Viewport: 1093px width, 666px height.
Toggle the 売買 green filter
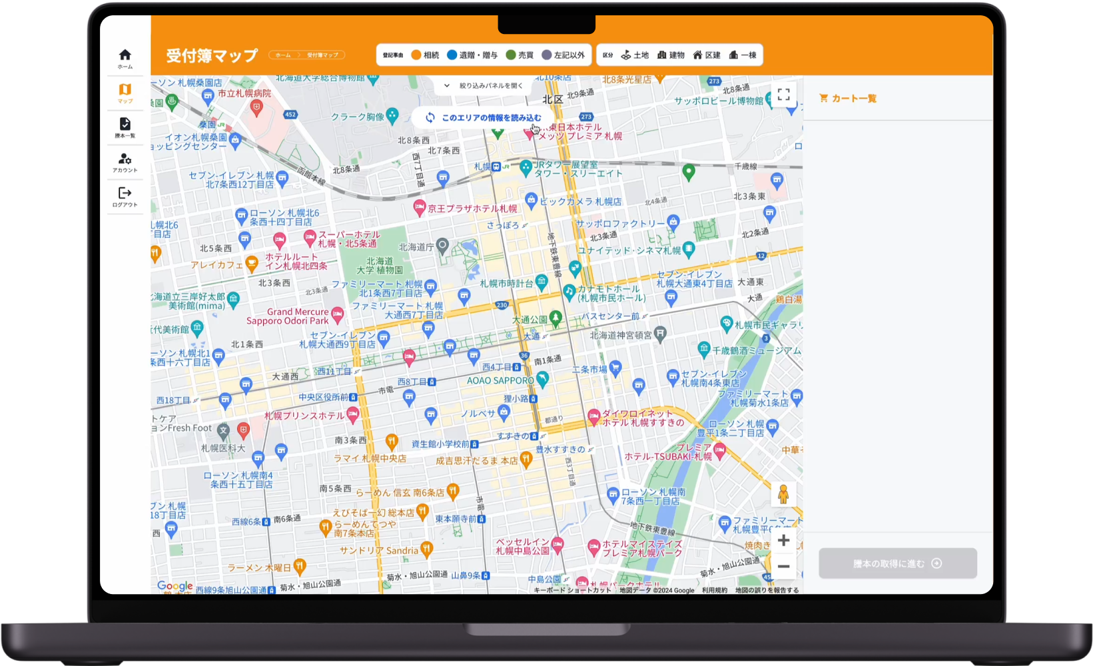click(x=511, y=55)
